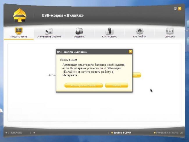Click the main header title USB-модем «Билайн»
The image size is (189, 142).
(63, 15)
